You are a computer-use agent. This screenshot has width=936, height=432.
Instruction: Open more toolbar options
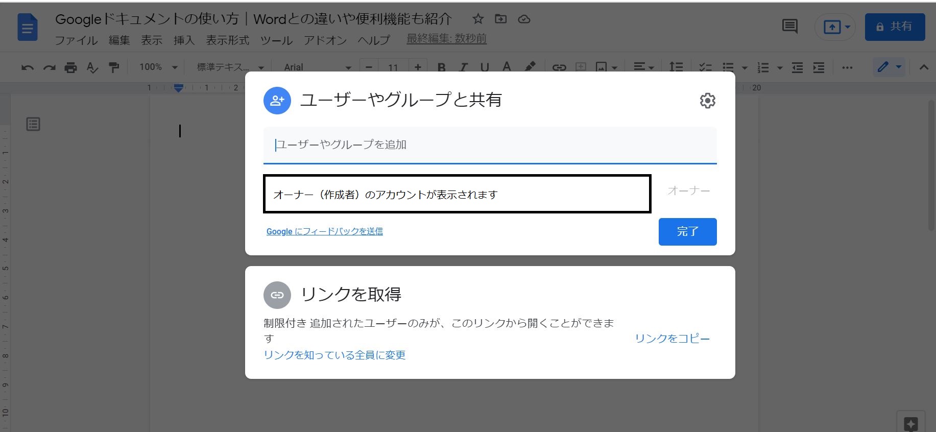pos(847,67)
